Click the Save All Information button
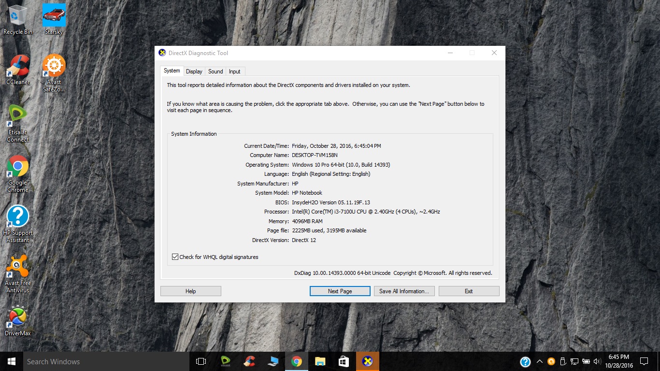 (404, 291)
